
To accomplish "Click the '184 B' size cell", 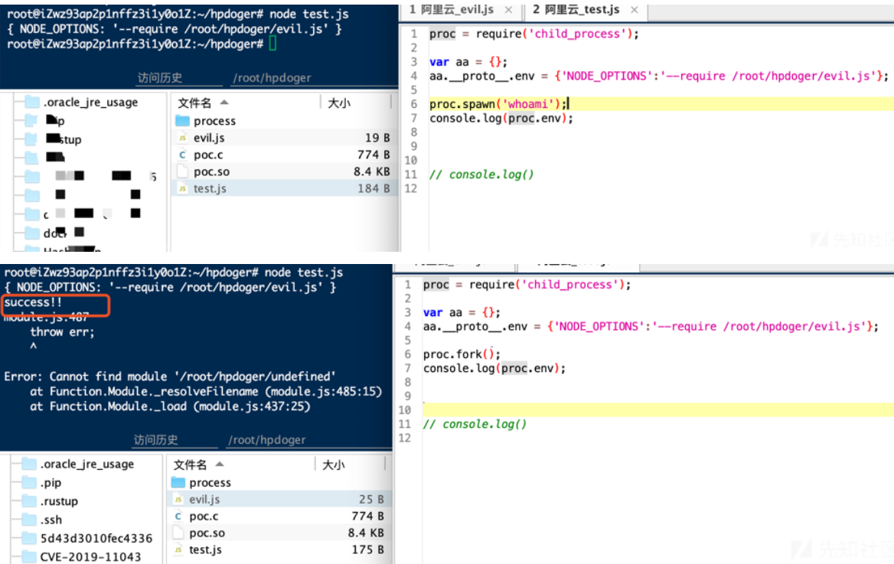I will pos(374,189).
